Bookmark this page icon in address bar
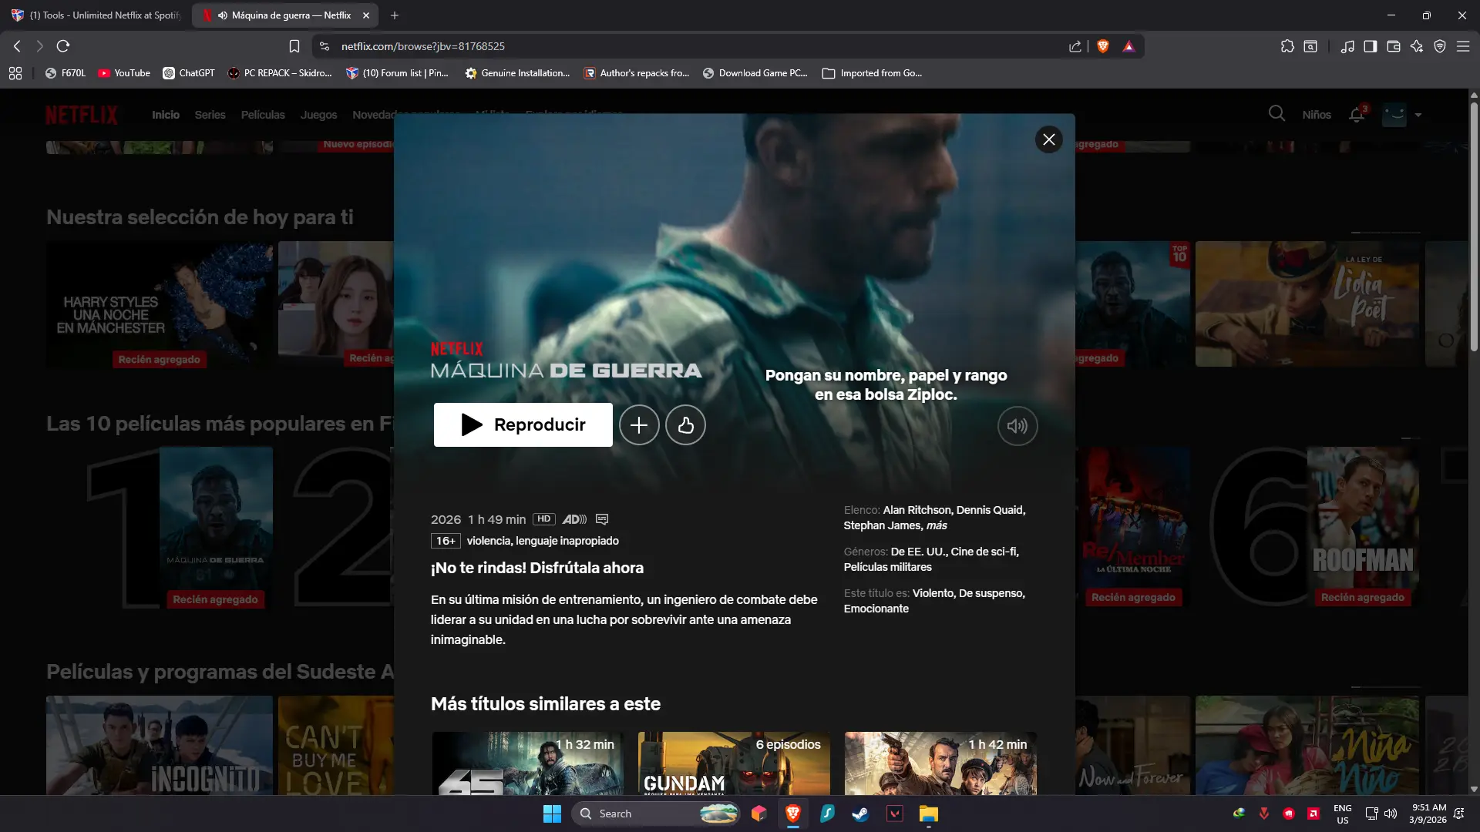Image resolution: width=1480 pixels, height=832 pixels. coord(294,46)
